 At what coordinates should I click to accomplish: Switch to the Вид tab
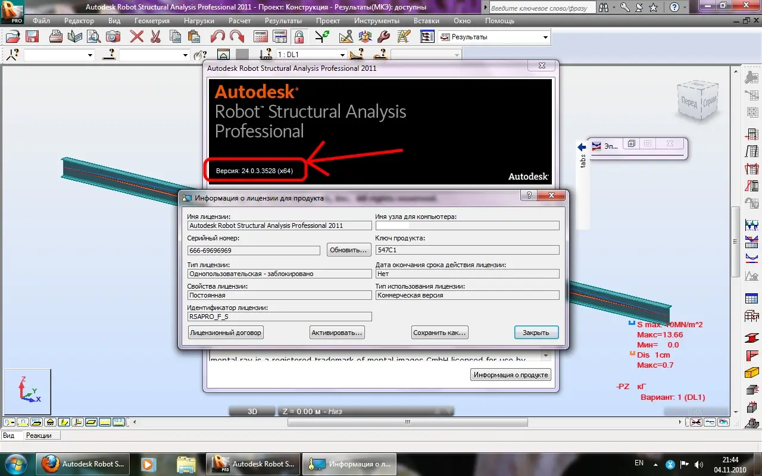point(9,436)
